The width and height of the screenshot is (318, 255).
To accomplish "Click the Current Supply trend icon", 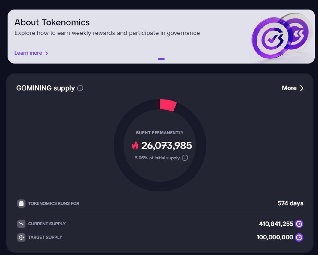I will [21, 224].
